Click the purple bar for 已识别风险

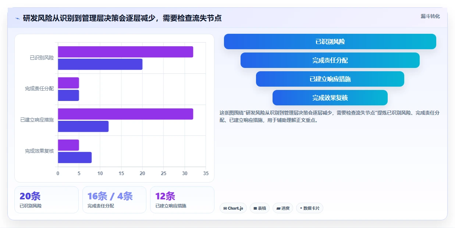[125, 52]
